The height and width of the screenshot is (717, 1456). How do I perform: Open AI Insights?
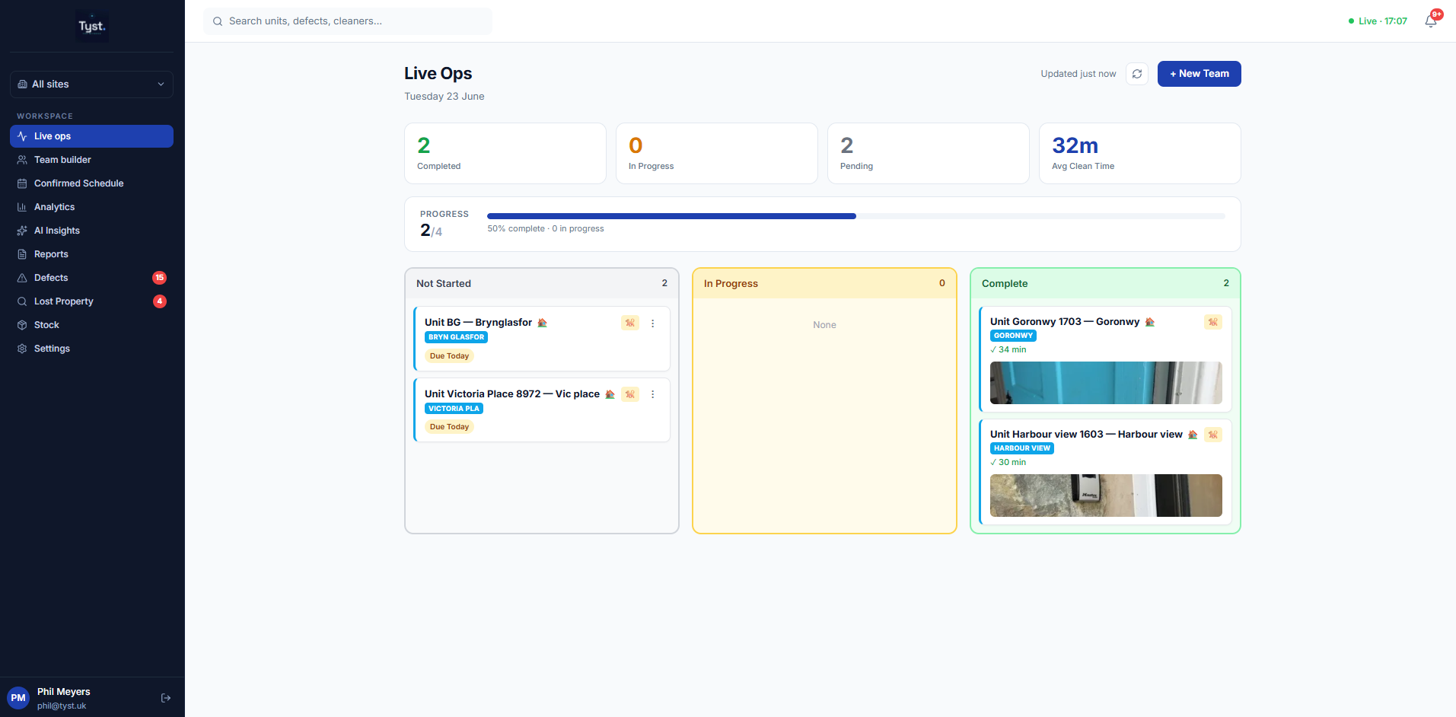tap(91, 231)
